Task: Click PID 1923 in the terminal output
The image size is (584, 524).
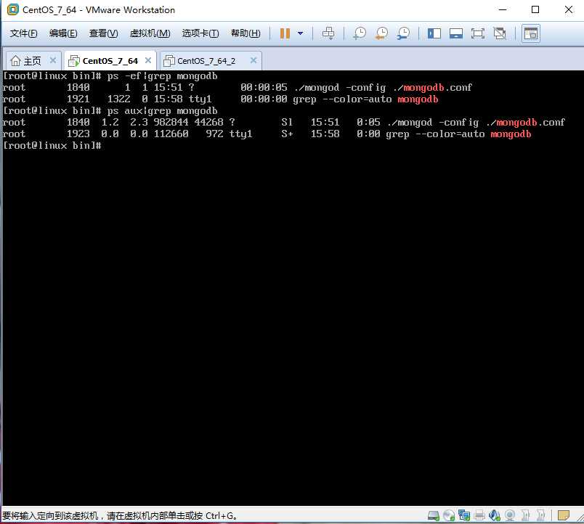Action: pos(78,134)
